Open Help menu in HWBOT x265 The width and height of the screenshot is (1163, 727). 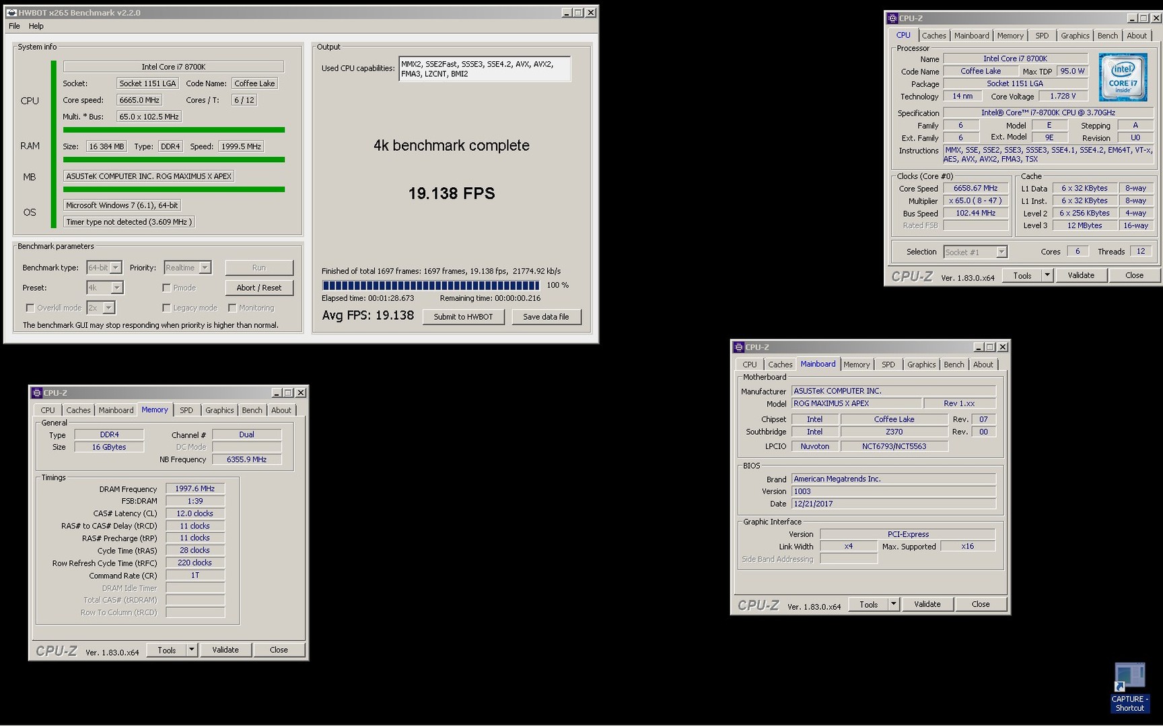[36, 26]
